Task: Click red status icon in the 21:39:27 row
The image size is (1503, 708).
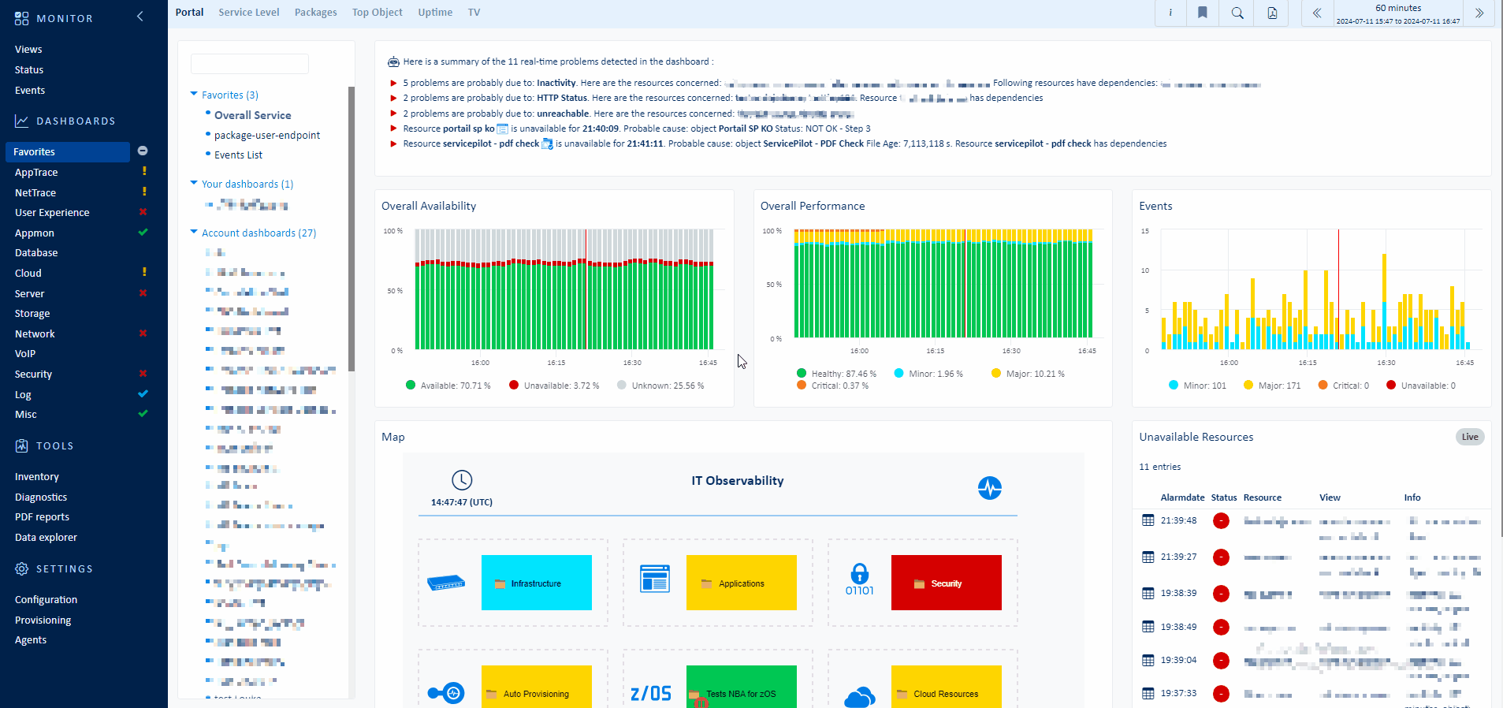Action: point(1221,557)
